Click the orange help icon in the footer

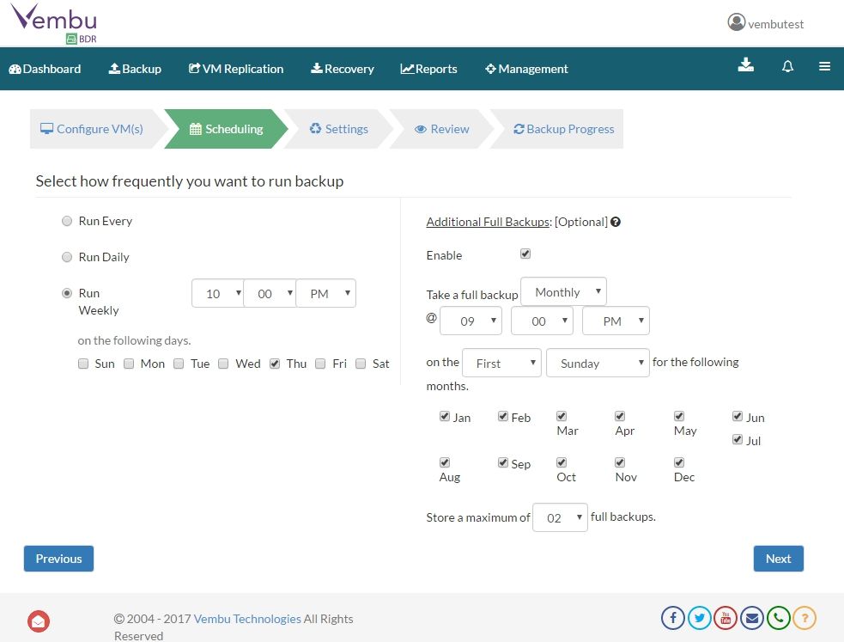click(805, 618)
